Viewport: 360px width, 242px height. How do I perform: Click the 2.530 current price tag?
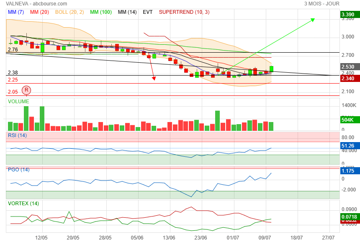point(350,67)
